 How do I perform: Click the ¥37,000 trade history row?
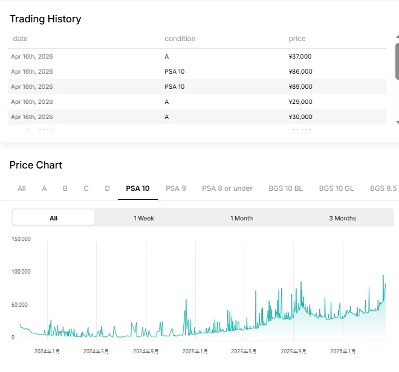click(196, 56)
